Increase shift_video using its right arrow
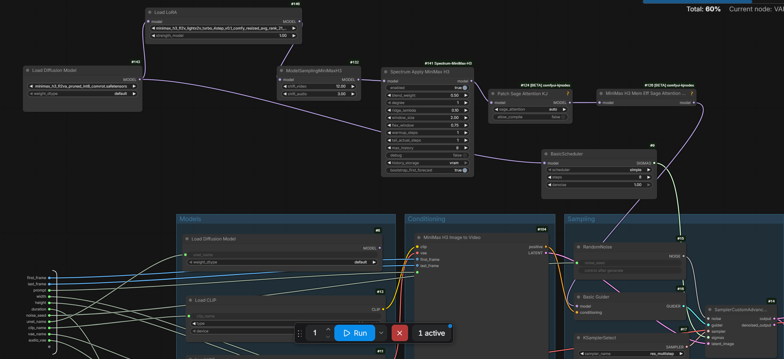 [353, 86]
